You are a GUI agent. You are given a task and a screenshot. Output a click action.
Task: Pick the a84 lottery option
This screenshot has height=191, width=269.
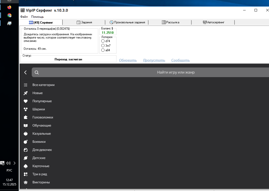pos(103,50)
